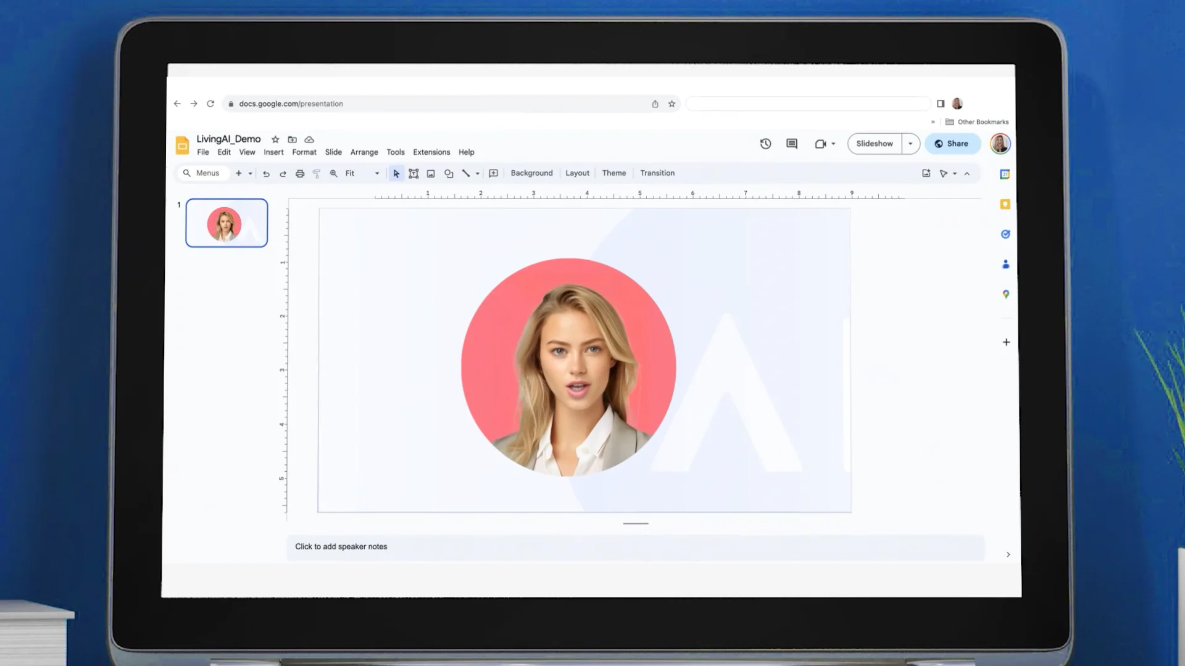Open the Arrange menu
The width and height of the screenshot is (1185, 666).
(364, 152)
